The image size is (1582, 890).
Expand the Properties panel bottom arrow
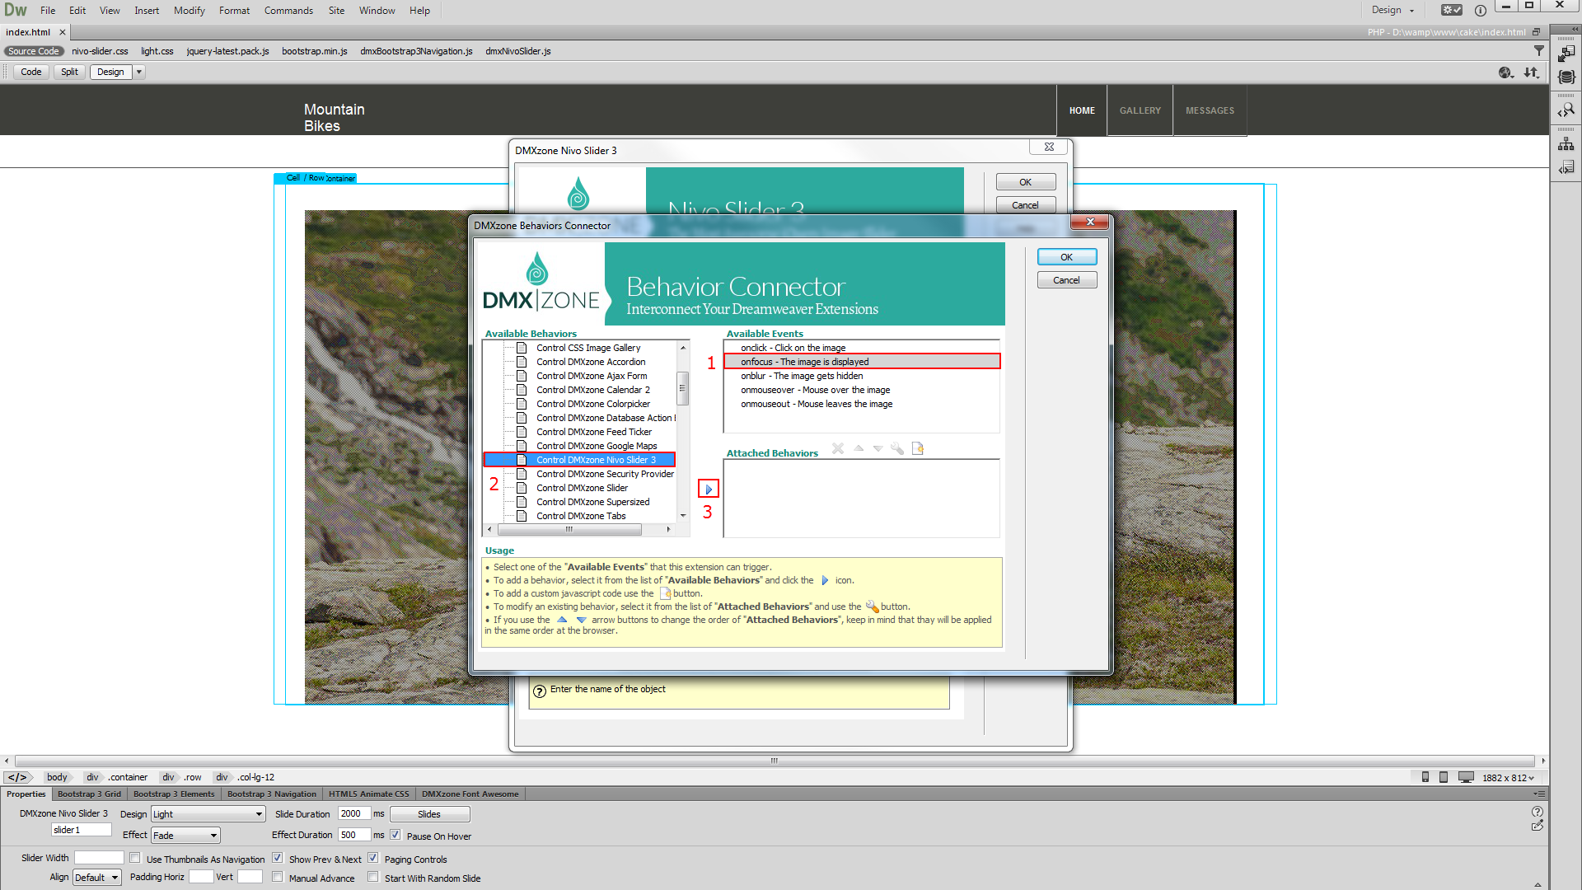click(x=1538, y=884)
